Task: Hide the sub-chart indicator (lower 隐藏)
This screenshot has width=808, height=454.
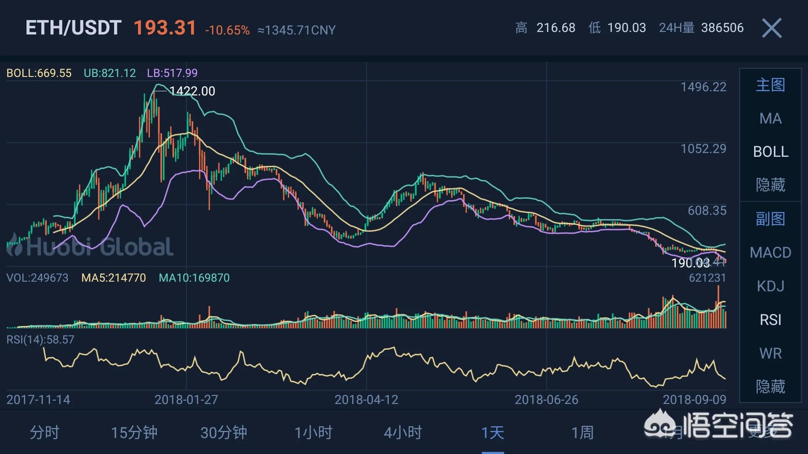Action: 770,386
